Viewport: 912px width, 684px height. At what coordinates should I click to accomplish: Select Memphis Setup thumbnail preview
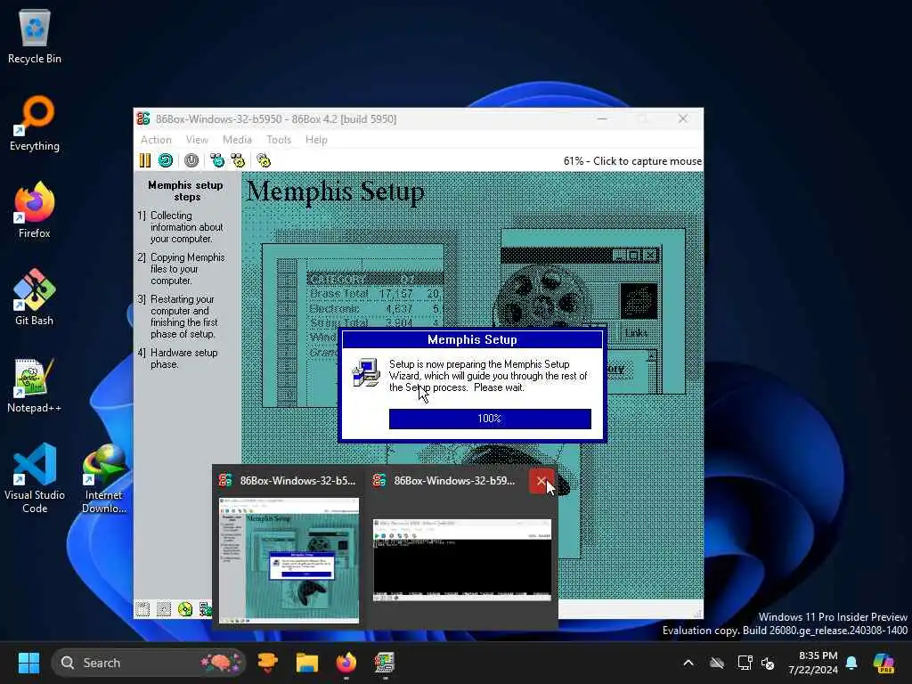coord(289,560)
